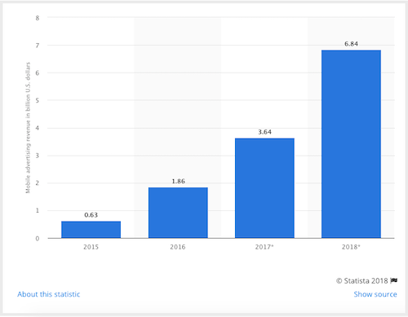Select the 2016 bar
408x317 pixels.
pos(178,213)
